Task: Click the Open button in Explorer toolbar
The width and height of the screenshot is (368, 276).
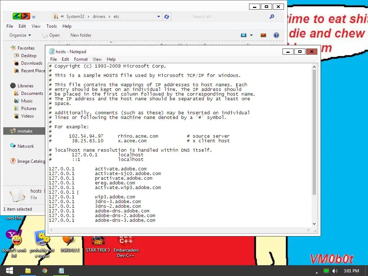Action: pos(51,35)
